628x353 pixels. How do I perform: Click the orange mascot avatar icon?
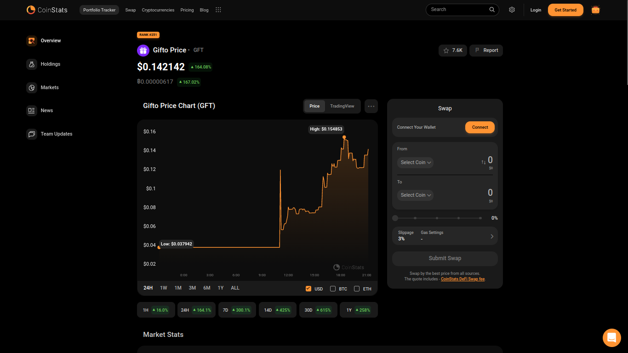tap(595, 10)
